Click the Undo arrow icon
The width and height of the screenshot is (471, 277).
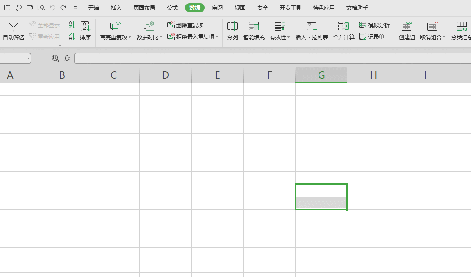[53, 8]
